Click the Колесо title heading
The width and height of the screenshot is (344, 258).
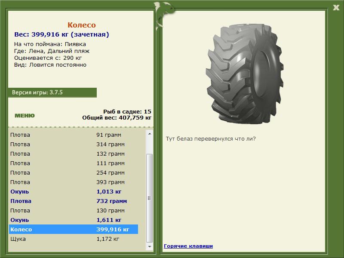82,25
